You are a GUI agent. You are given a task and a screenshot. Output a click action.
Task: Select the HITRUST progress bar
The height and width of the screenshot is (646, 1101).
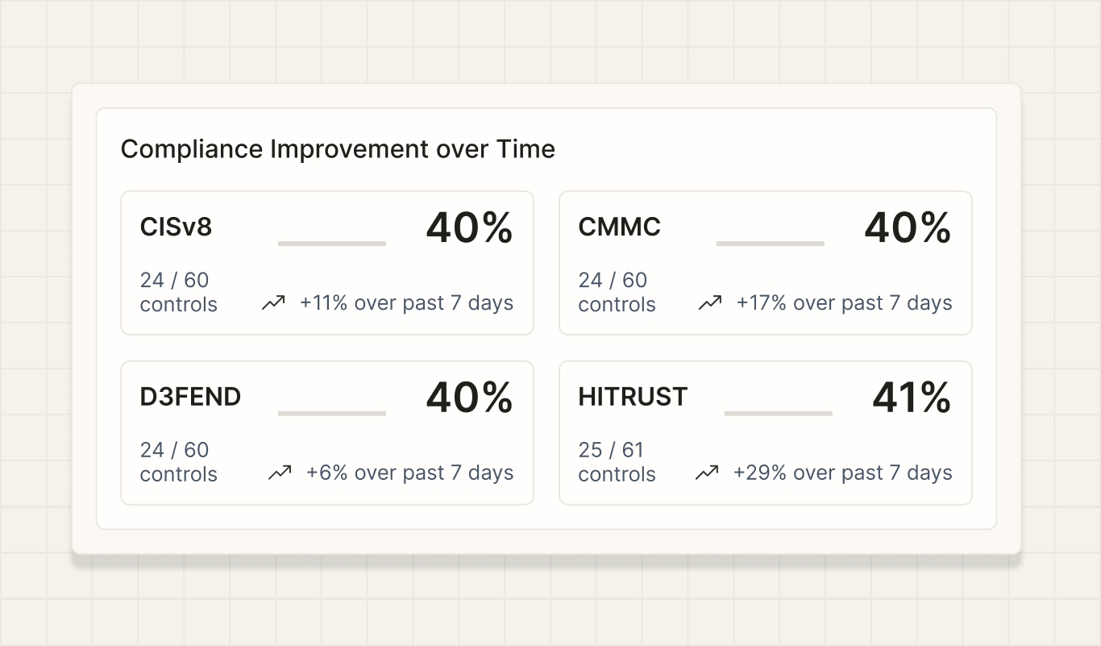pos(779,413)
